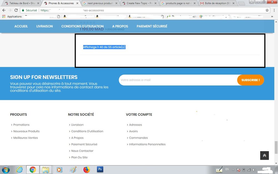Screen dimensions: 278x174
Task: Click the green Sécurisé padlock indicator
Action: coord(29,10)
